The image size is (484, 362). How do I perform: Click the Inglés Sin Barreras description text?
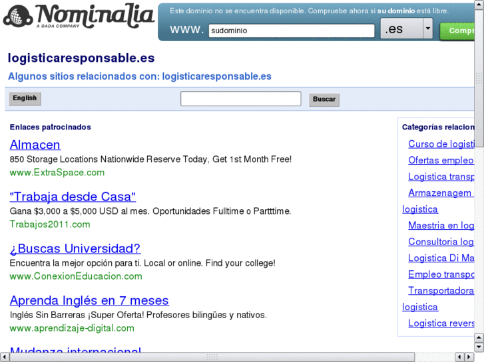pos(138,315)
